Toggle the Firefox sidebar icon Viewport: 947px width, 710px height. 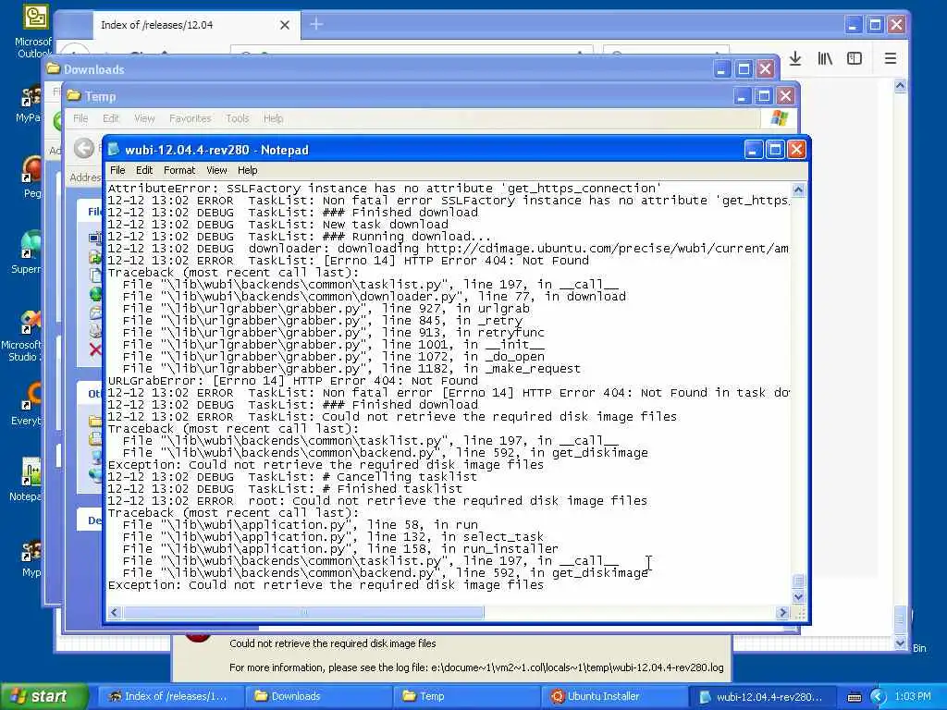coord(854,58)
